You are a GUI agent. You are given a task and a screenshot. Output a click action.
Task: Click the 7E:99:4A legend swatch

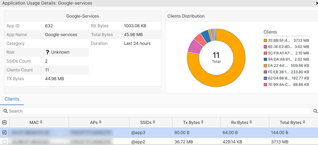265,84
